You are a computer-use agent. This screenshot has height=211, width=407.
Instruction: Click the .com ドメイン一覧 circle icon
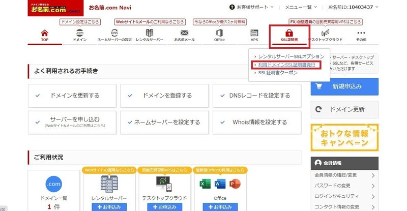click(x=53, y=184)
